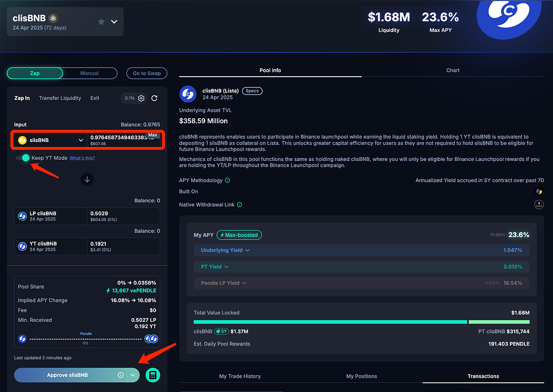Click the 191.403 PENDLE daily rewards value
The height and width of the screenshot is (392, 553).
pos(509,344)
